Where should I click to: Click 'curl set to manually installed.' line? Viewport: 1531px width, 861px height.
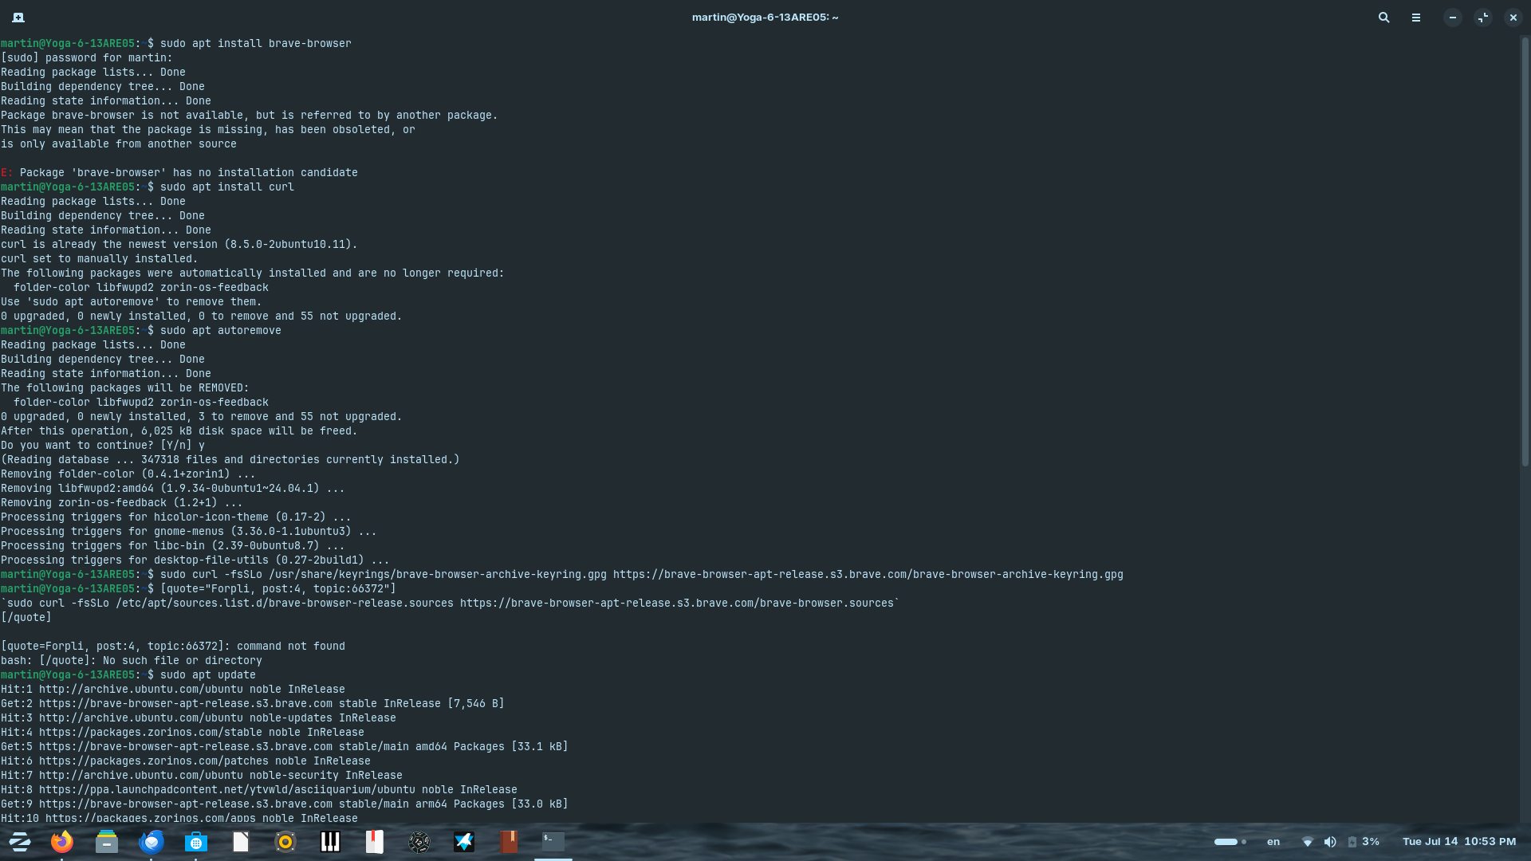click(99, 258)
